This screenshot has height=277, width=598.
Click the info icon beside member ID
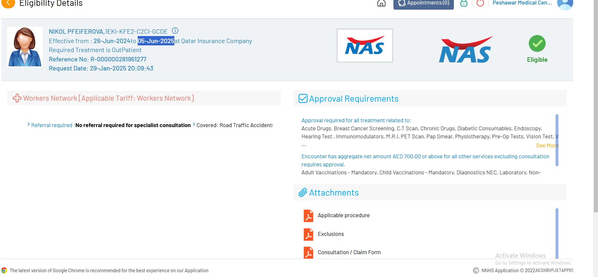coord(175,31)
